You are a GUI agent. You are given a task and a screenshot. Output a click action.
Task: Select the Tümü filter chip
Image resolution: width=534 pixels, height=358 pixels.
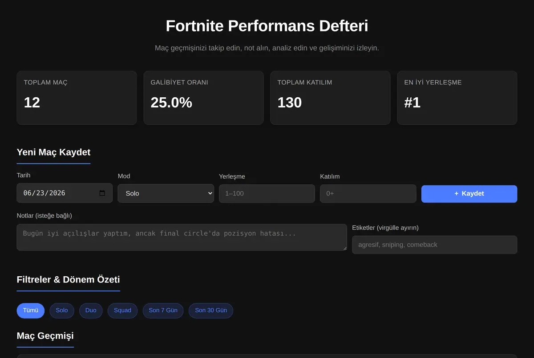tap(31, 310)
